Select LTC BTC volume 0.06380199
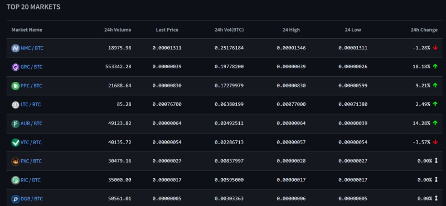Viewport: 446px width, 206px height. 229,104
